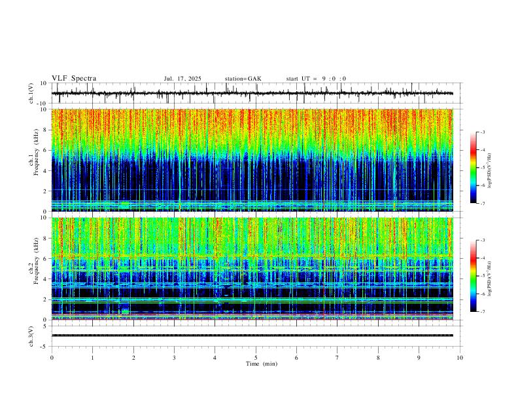Click ch.1 frequency axis tick "6"
This screenshot has width=518, height=401.
[45, 151]
